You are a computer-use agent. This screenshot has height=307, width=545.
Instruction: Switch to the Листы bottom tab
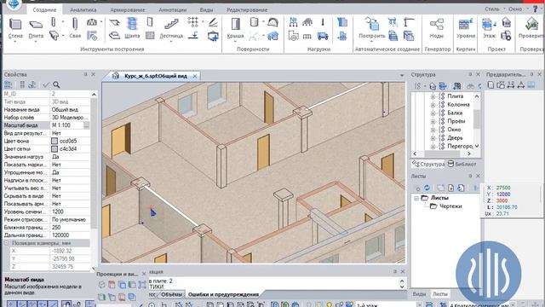tap(440, 294)
